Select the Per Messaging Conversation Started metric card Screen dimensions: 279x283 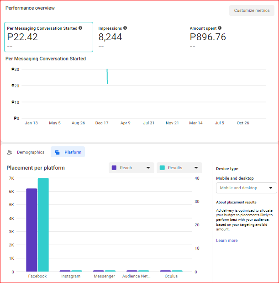tap(48, 37)
